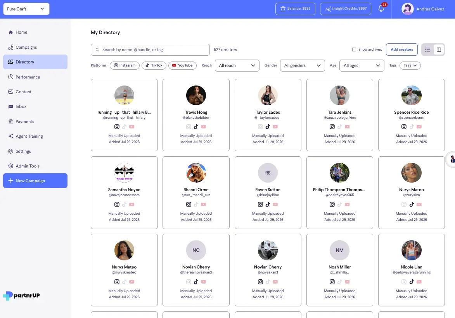The width and height of the screenshot is (455, 318).
Task: Open the floating helper widget at right edge
Action: click(x=451, y=159)
